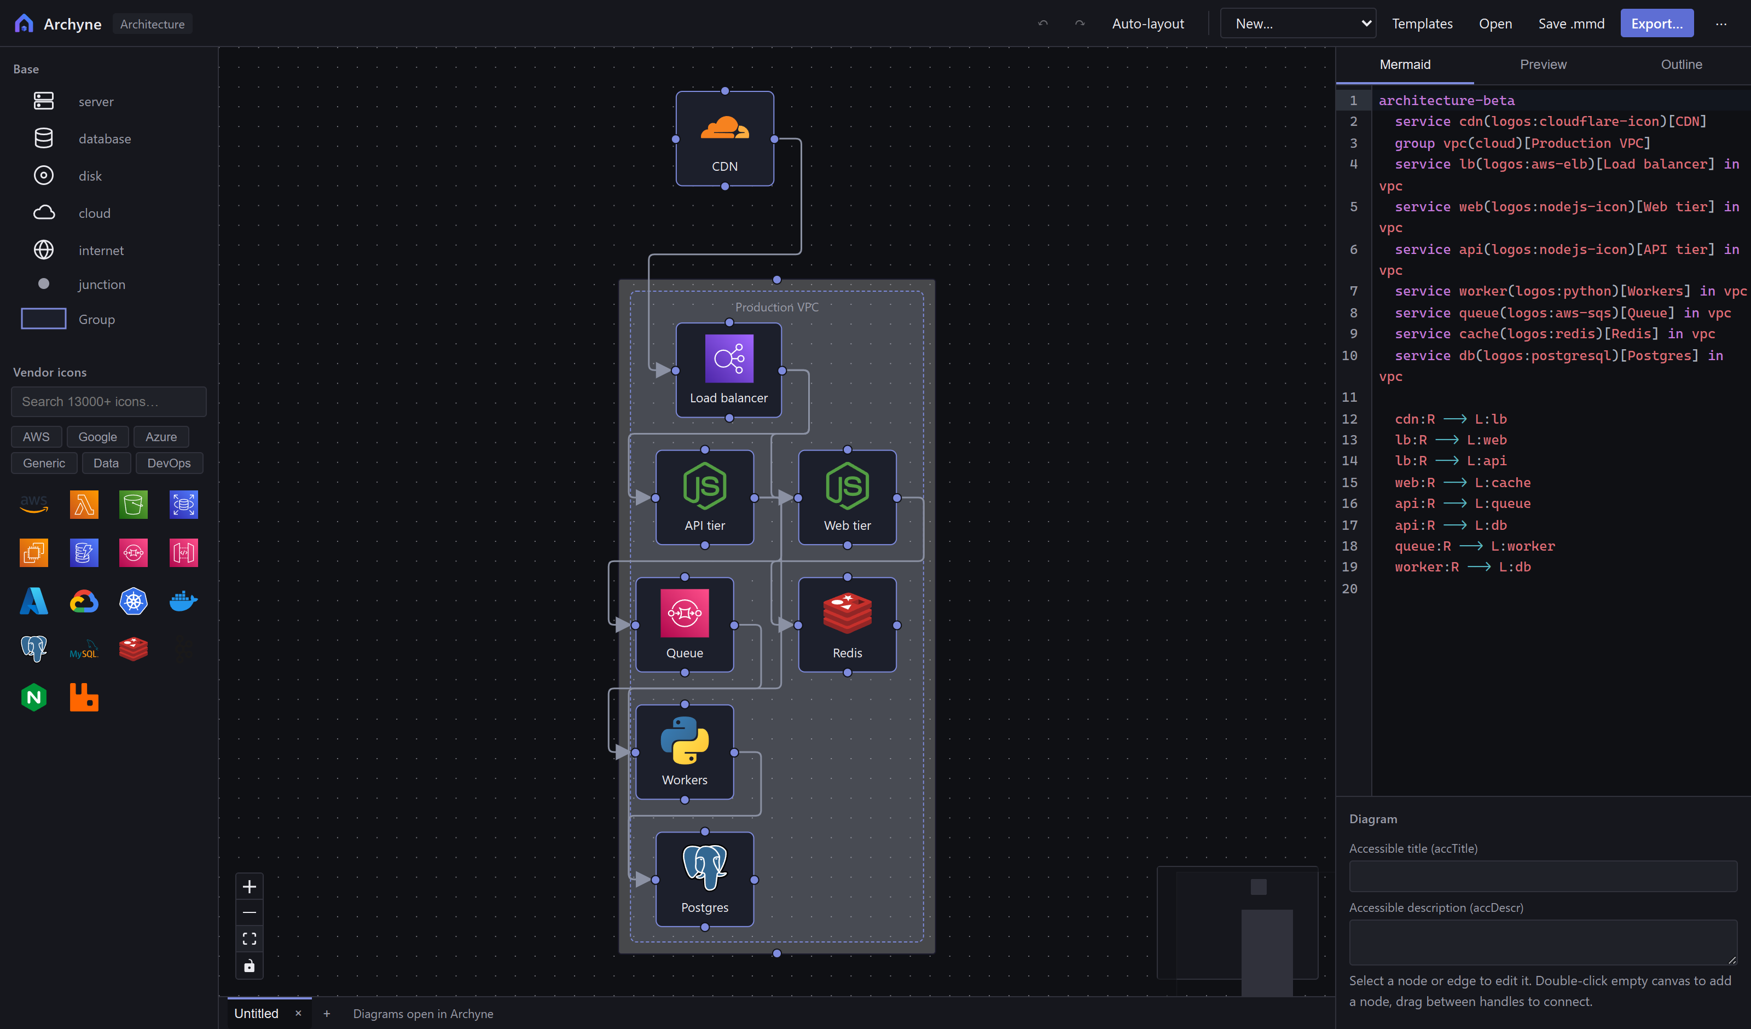Zoom in with the plus control
Viewport: 1751px width, 1029px height.
coord(250,887)
